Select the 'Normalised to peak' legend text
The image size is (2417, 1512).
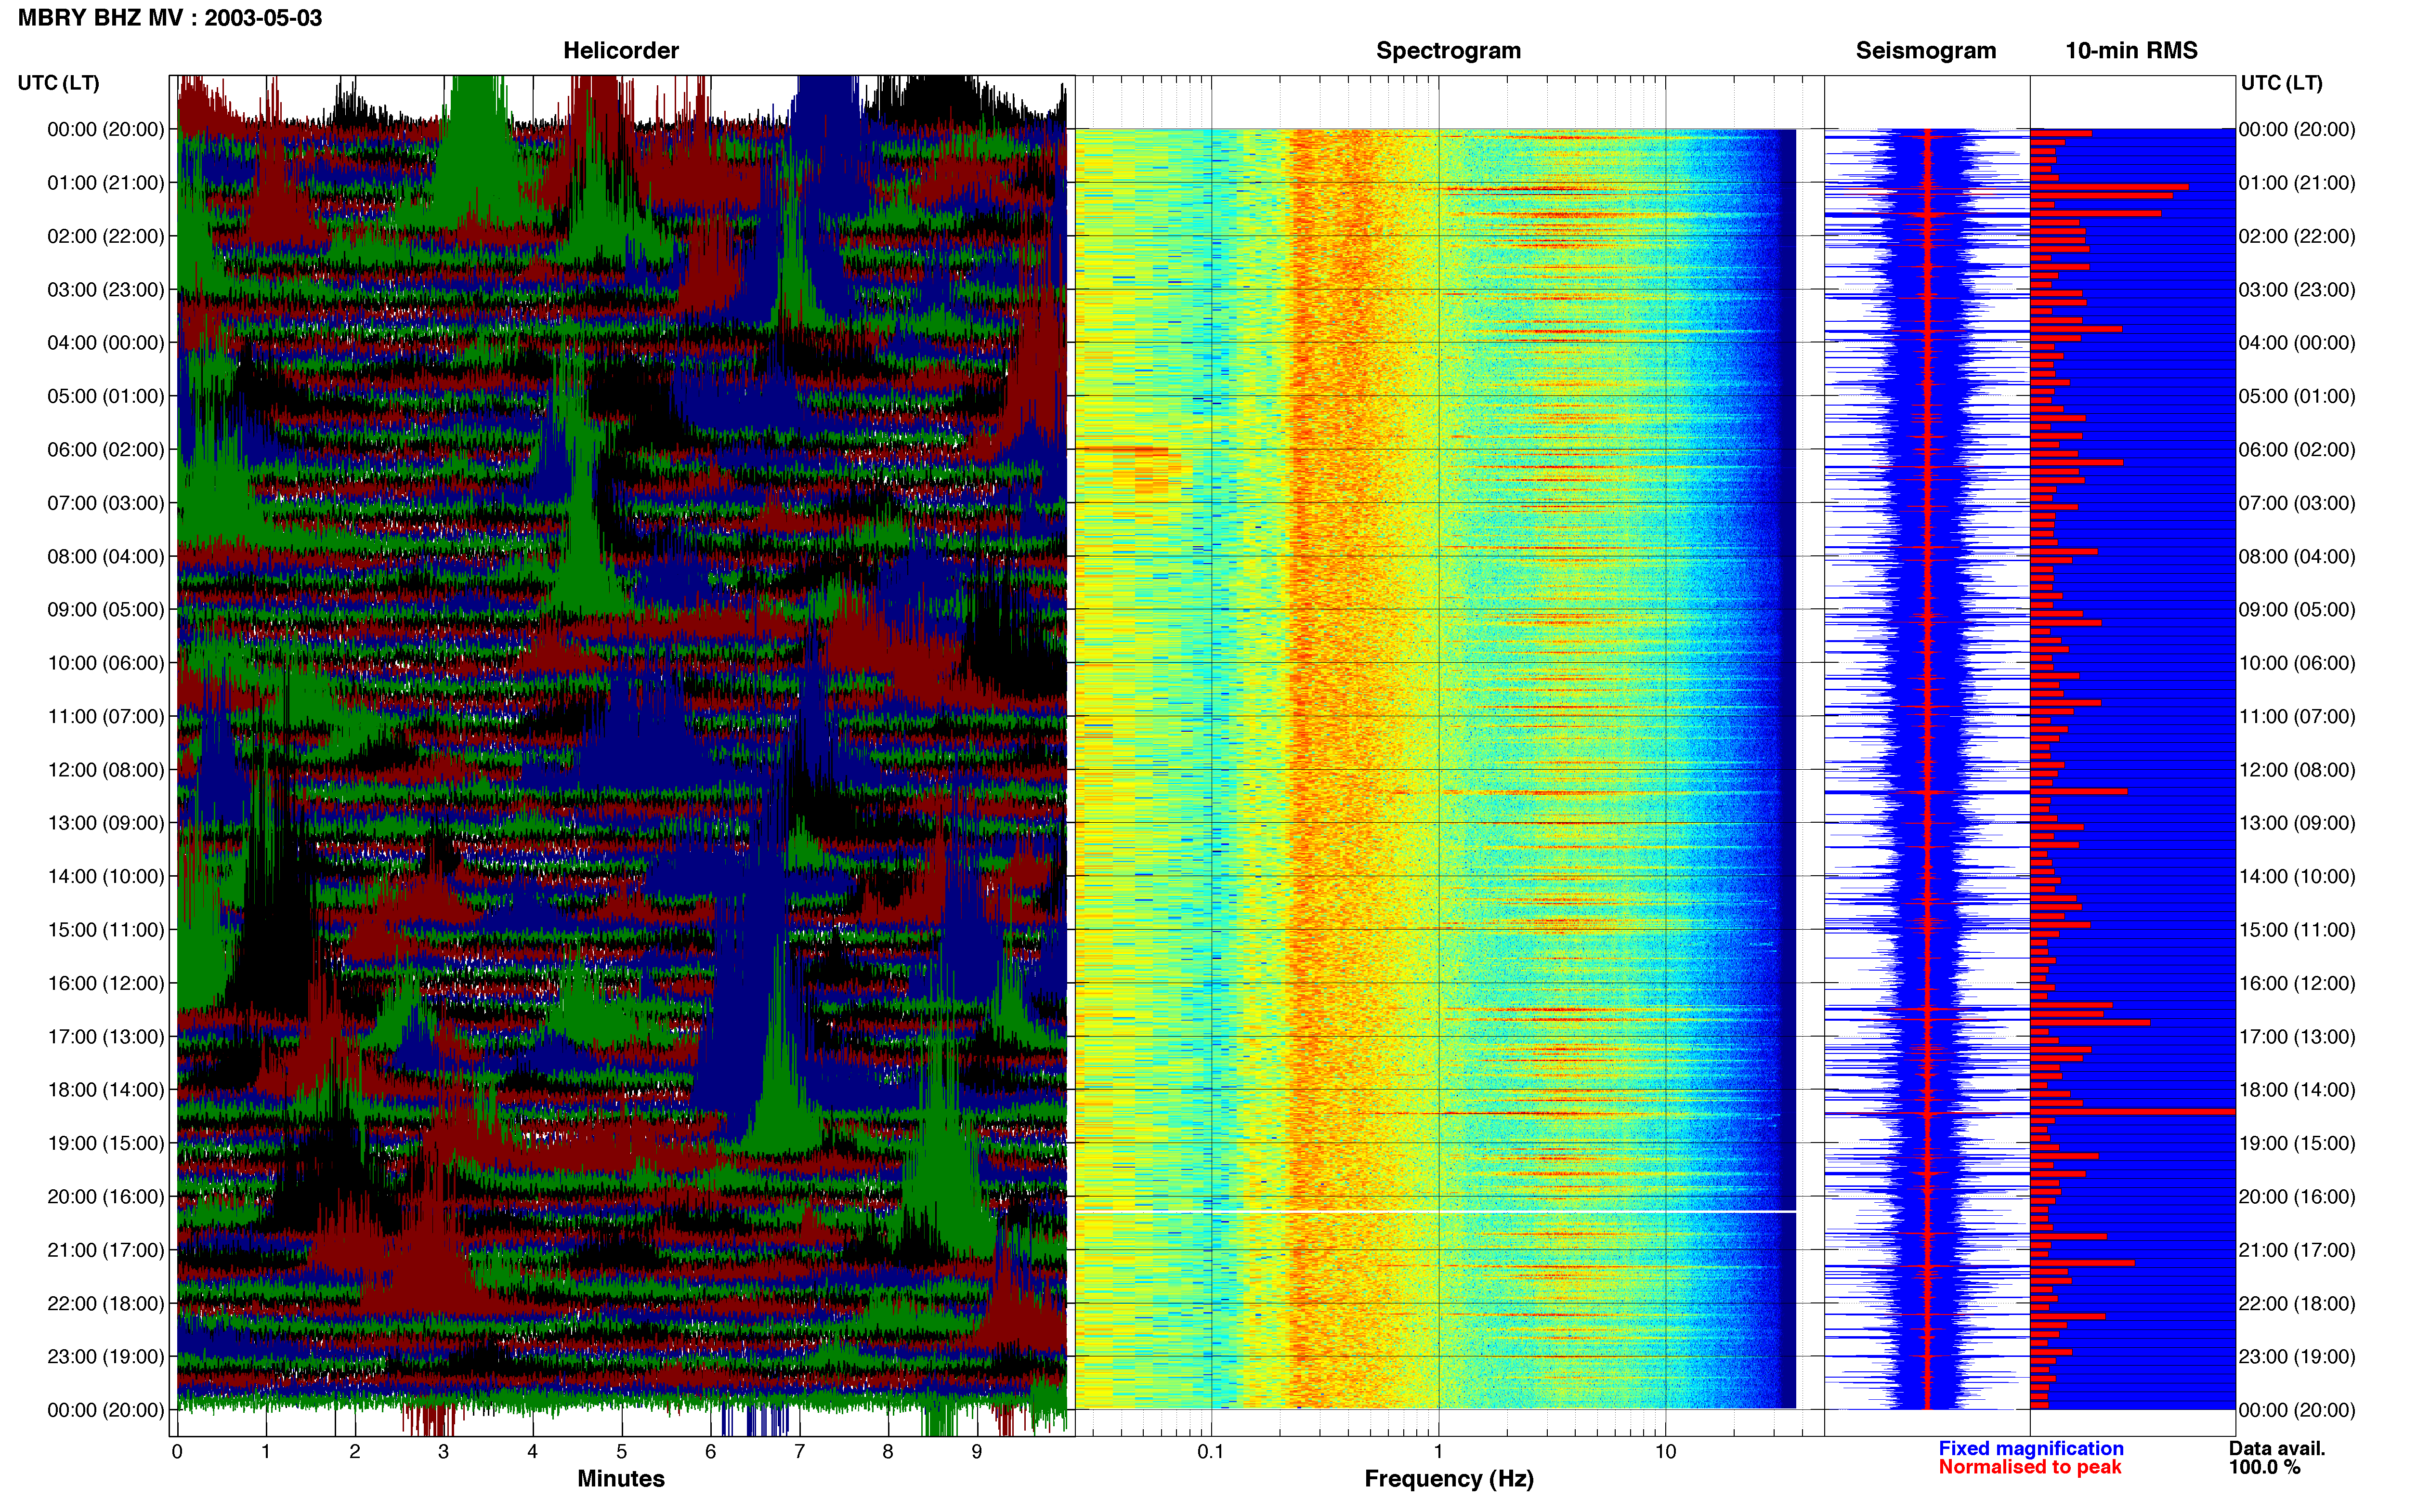point(2029,1467)
